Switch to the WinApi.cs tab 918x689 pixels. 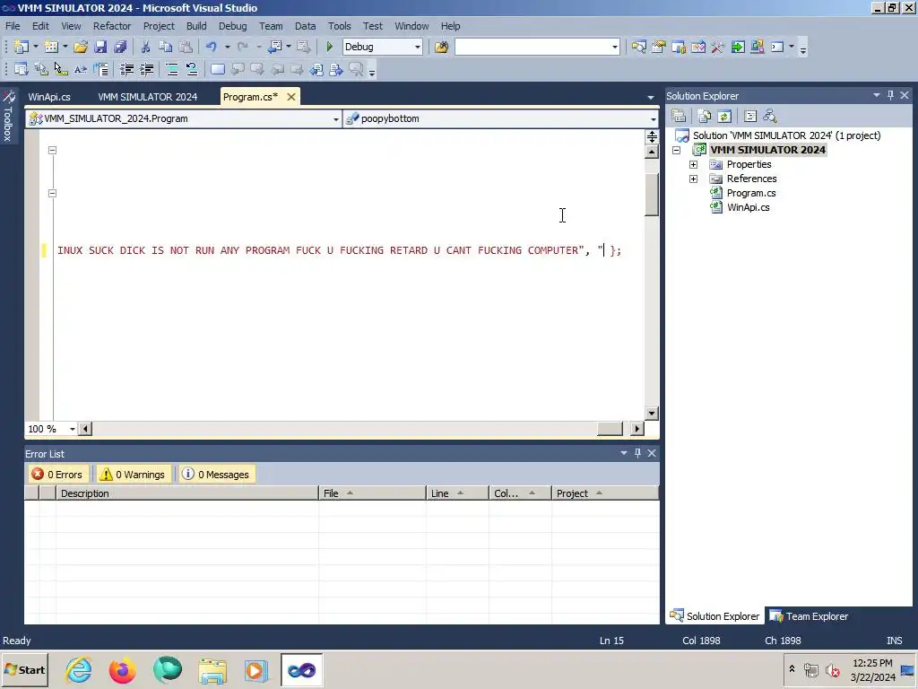click(49, 97)
